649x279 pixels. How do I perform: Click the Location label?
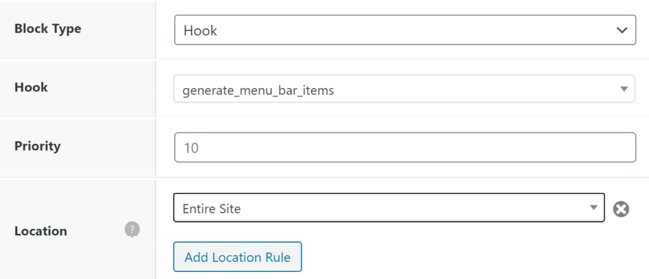[x=41, y=231]
